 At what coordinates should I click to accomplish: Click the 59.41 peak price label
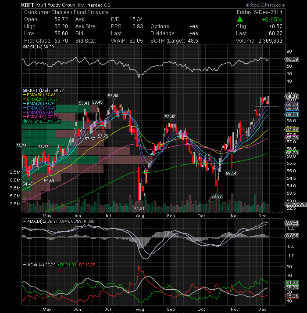tap(84, 103)
